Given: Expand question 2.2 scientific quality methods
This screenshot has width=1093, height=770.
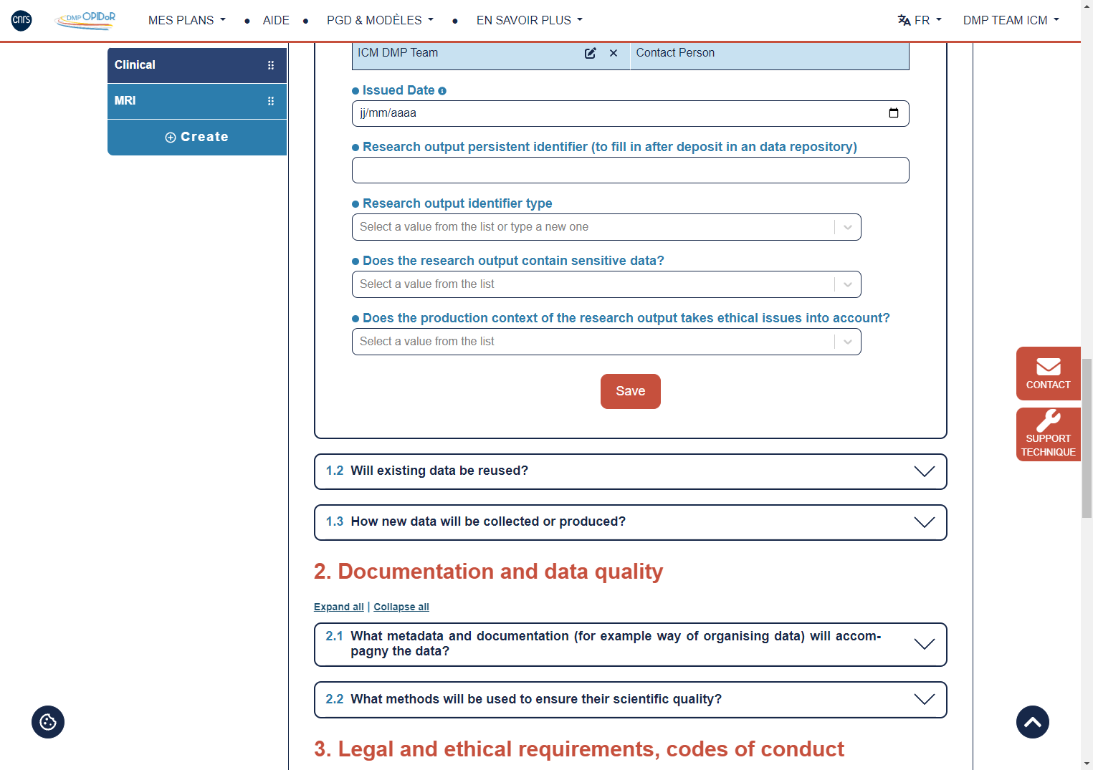Looking at the screenshot, I should 630,700.
